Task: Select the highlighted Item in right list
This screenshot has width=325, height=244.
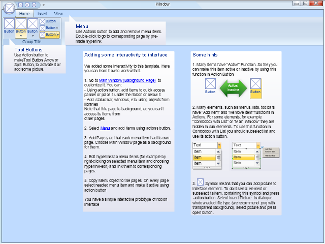Action: 243,157
